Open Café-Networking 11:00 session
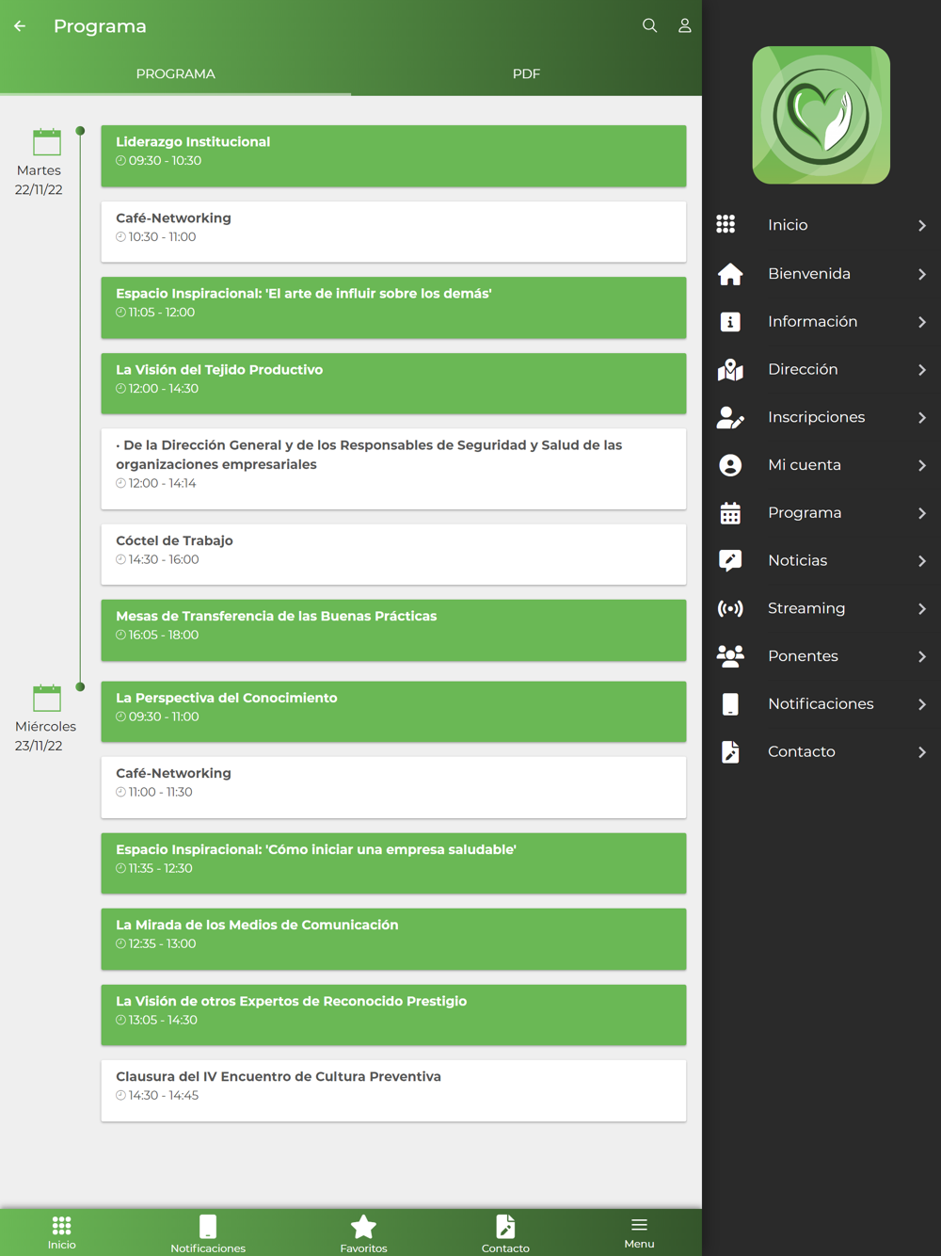Screen dimensions: 941x1256 (393, 787)
